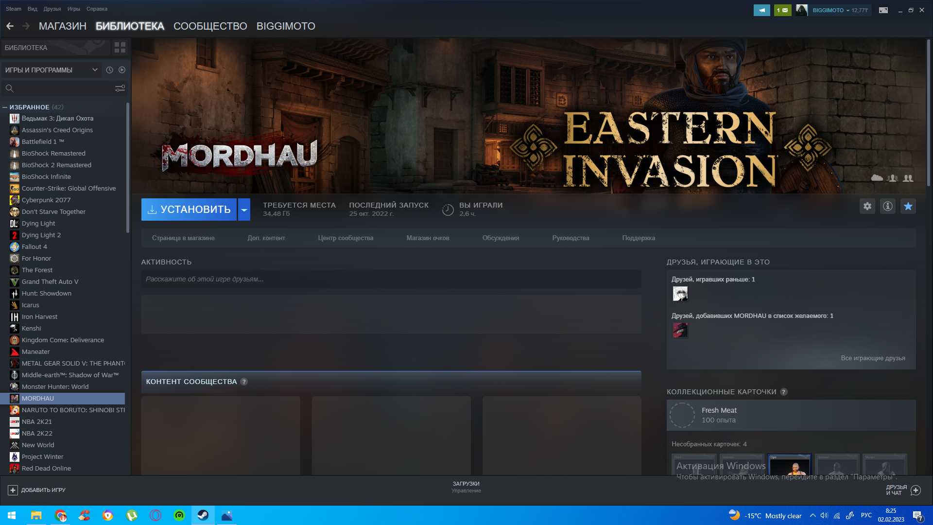Open the ИГРЫ И ПРОГРАММЫ dropdown
The width and height of the screenshot is (933, 525).
(51, 70)
